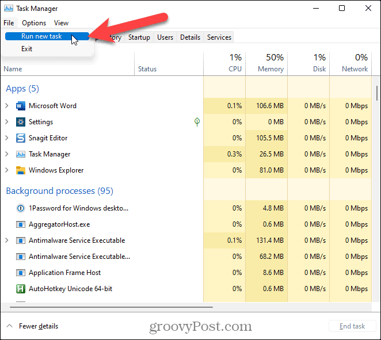
Task: Expand the Antimalware Service Executable group
Action: (7, 240)
